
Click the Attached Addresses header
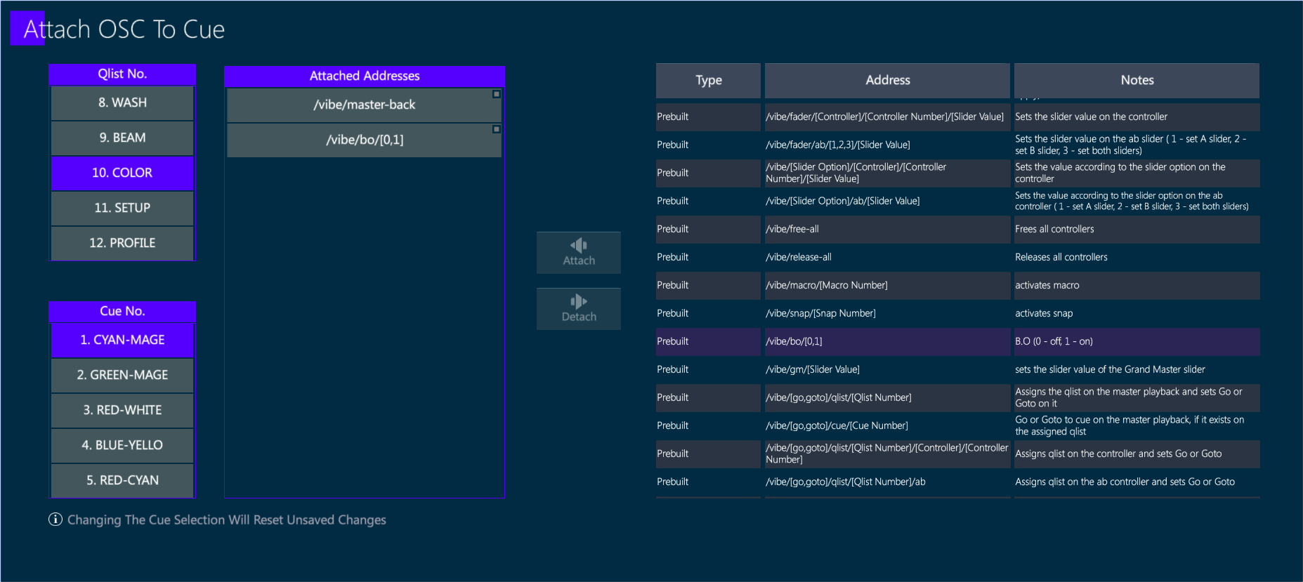pos(364,76)
